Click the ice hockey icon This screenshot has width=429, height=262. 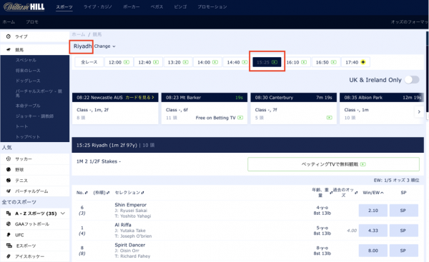[x=9, y=256]
